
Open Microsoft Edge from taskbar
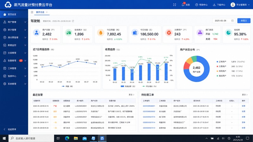[67, 138]
